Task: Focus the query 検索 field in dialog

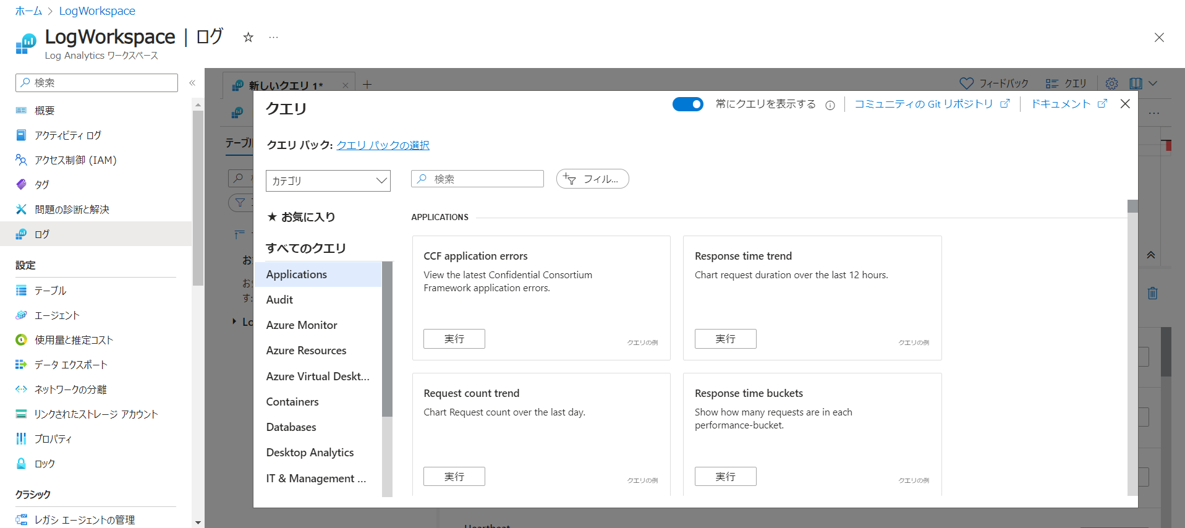Action: pos(477,179)
